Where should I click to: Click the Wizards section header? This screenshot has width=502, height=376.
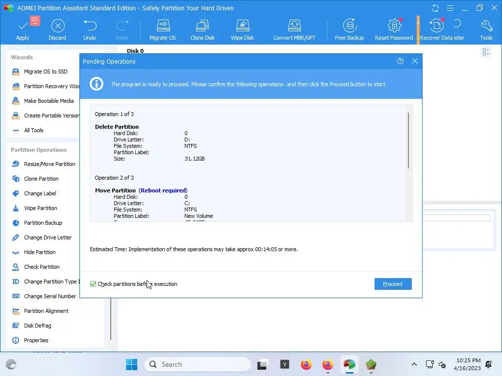pos(22,58)
